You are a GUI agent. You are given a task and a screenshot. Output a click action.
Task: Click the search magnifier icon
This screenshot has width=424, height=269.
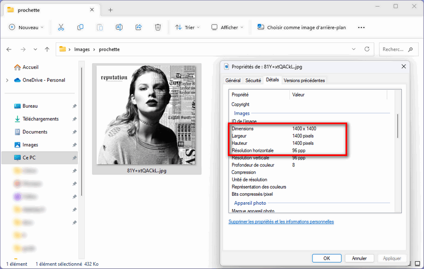(x=410, y=49)
